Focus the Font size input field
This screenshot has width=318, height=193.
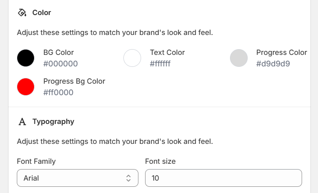(223, 178)
